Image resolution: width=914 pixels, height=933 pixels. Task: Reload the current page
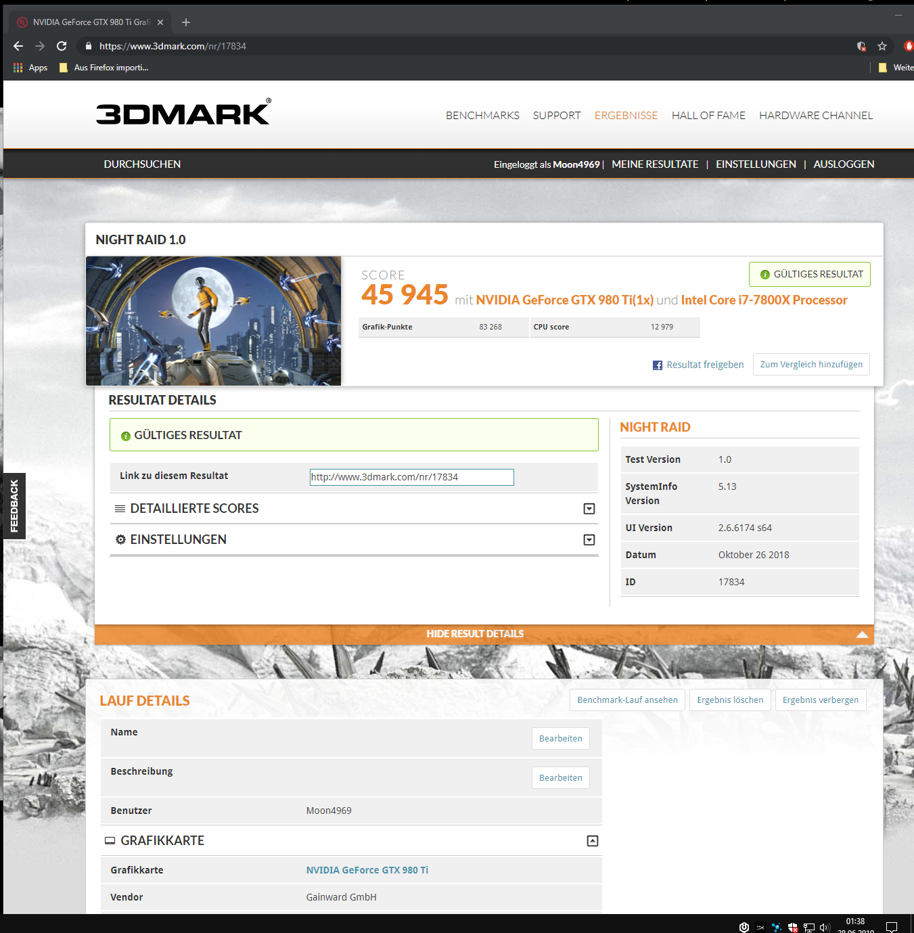[62, 46]
